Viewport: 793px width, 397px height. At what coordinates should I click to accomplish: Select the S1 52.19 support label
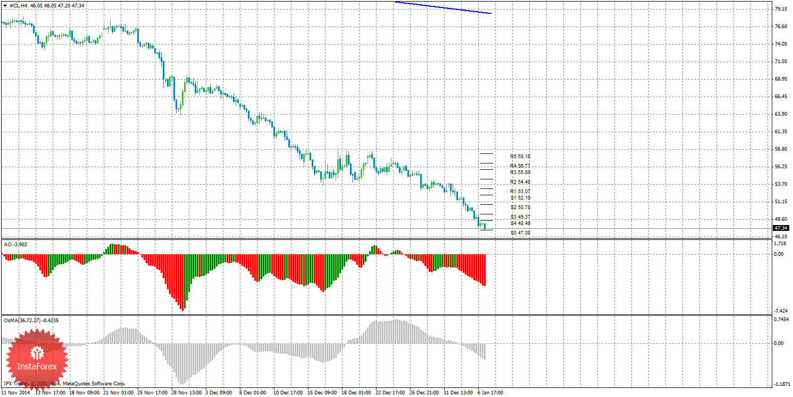520,197
